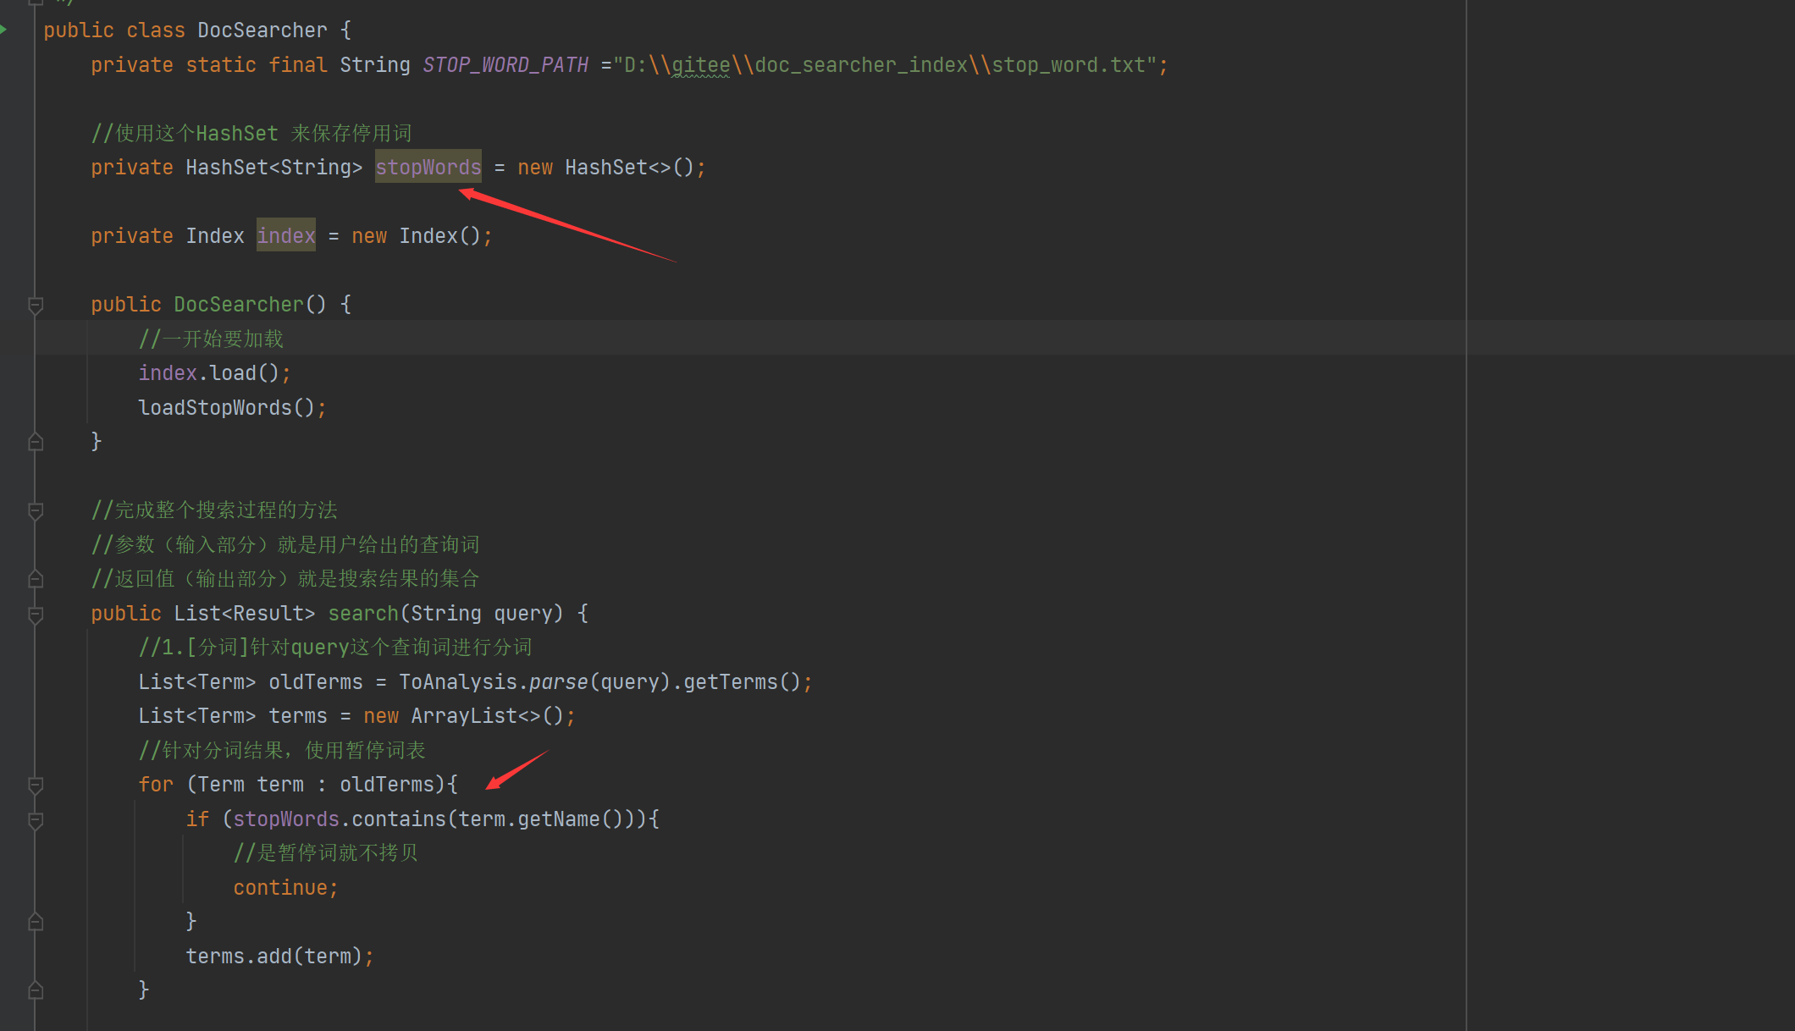The image size is (1795, 1031).
Task: Click HashSet<>() constructor call after new
Action: (629, 168)
